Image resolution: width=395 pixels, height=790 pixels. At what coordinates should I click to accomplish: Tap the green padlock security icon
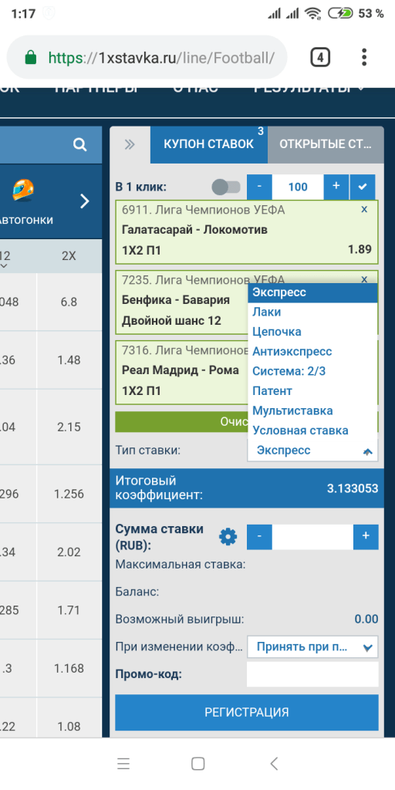[x=31, y=57]
